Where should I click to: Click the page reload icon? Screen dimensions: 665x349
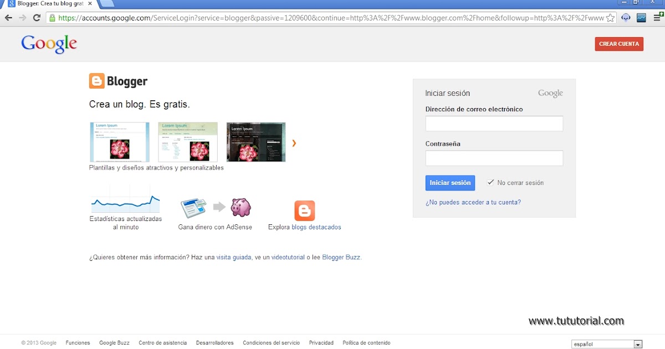[37, 17]
